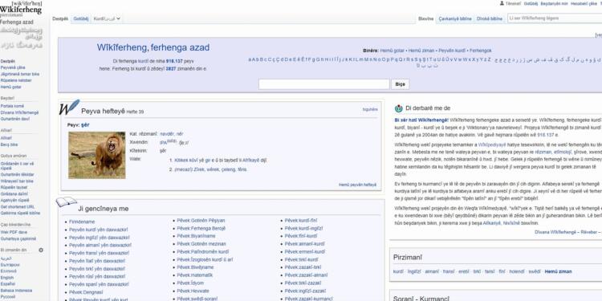Open the Wîkîferheng logo home link
The image size is (602, 301).
coord(21,25)
